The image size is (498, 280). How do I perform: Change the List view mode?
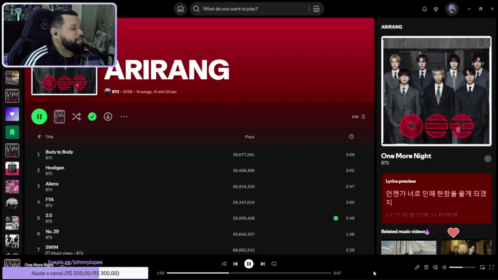[x=358, y=117]
